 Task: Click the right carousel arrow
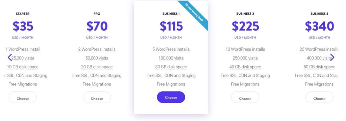click(332, 57)
